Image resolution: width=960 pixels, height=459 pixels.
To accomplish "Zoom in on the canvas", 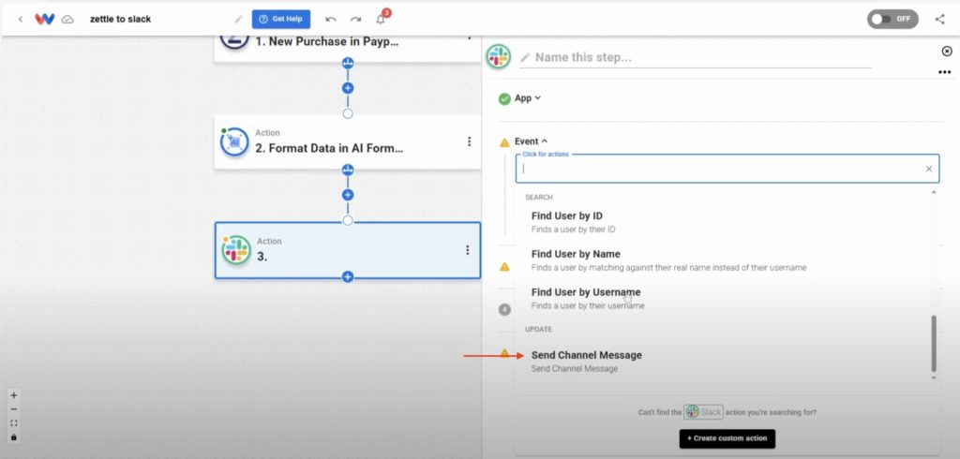I will 14,395.
